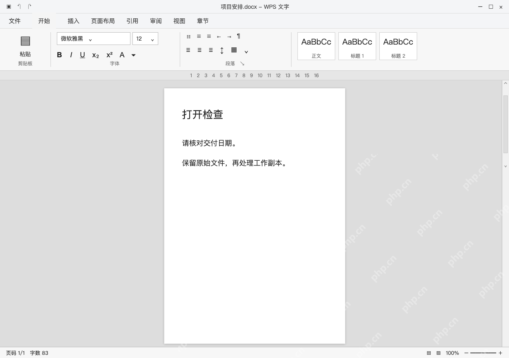
Task: Click the square app icon in the title bar
Action: 9,7
